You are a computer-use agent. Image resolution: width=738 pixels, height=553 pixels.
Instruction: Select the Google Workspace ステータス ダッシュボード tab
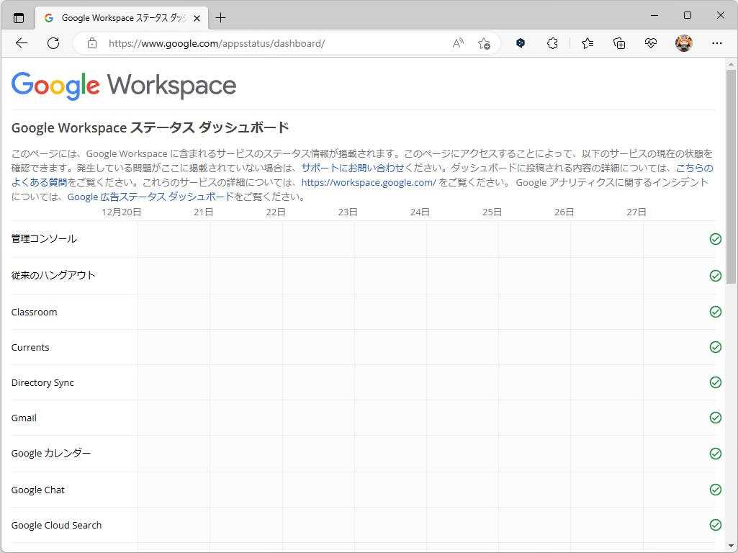pyautogui.click(x=119, y=17)
